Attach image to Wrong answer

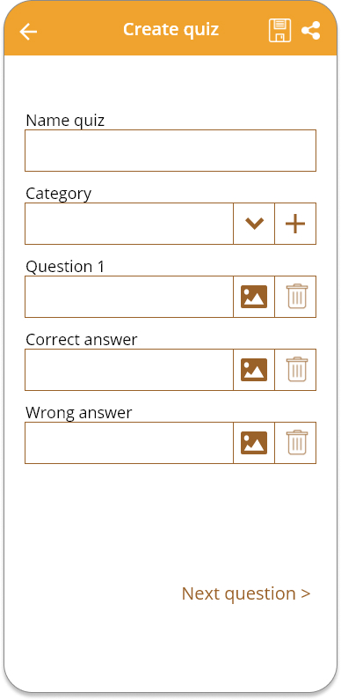254,443
